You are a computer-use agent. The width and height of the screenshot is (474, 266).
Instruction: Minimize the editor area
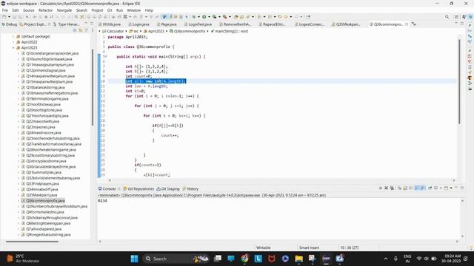[456, 23]
